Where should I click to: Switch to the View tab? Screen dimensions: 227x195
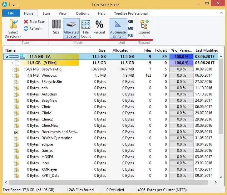(62, 13)
